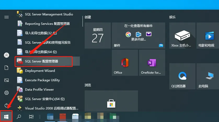Open Pictures from Start sidebar
Screen dimensions: 219x122
click(7, 80)
